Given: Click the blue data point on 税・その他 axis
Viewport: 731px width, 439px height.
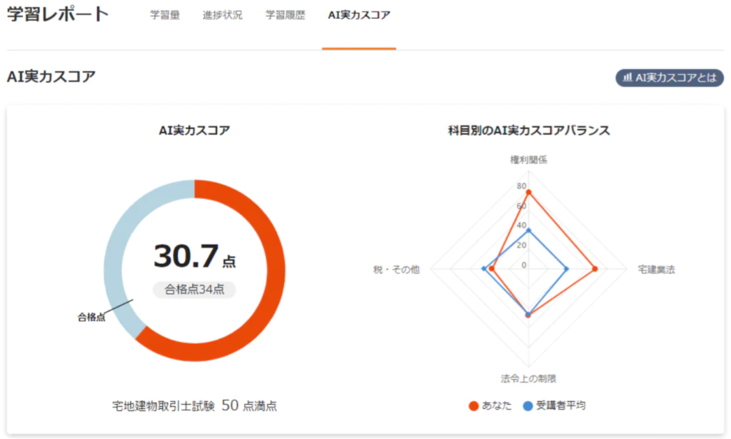Looking at the screenshot, I should click(x=484, y=269).
